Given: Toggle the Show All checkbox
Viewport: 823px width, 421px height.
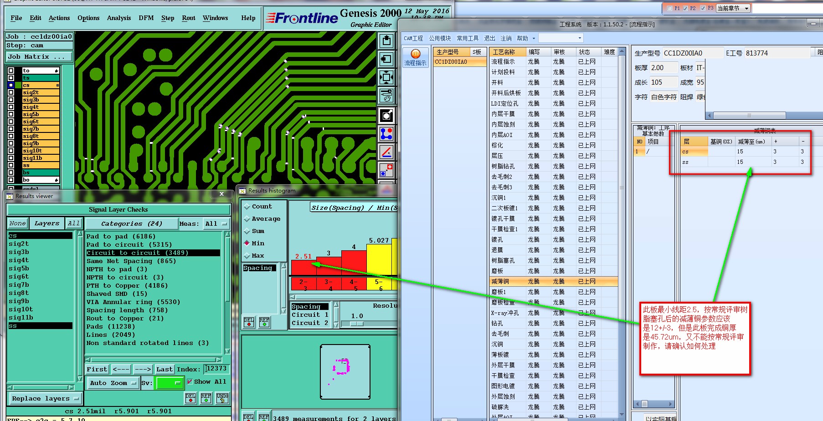Looking at the screenshot, I should coord(190,382).
